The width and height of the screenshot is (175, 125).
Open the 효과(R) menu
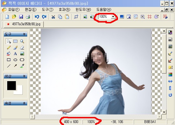click(x=65, y=10)
